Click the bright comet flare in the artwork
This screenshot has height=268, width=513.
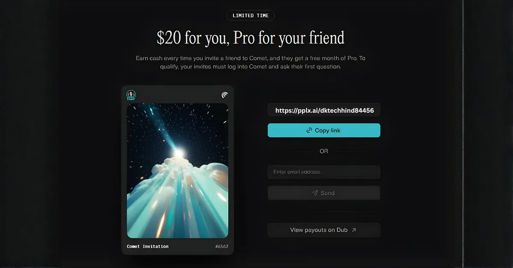coord(178,152)
